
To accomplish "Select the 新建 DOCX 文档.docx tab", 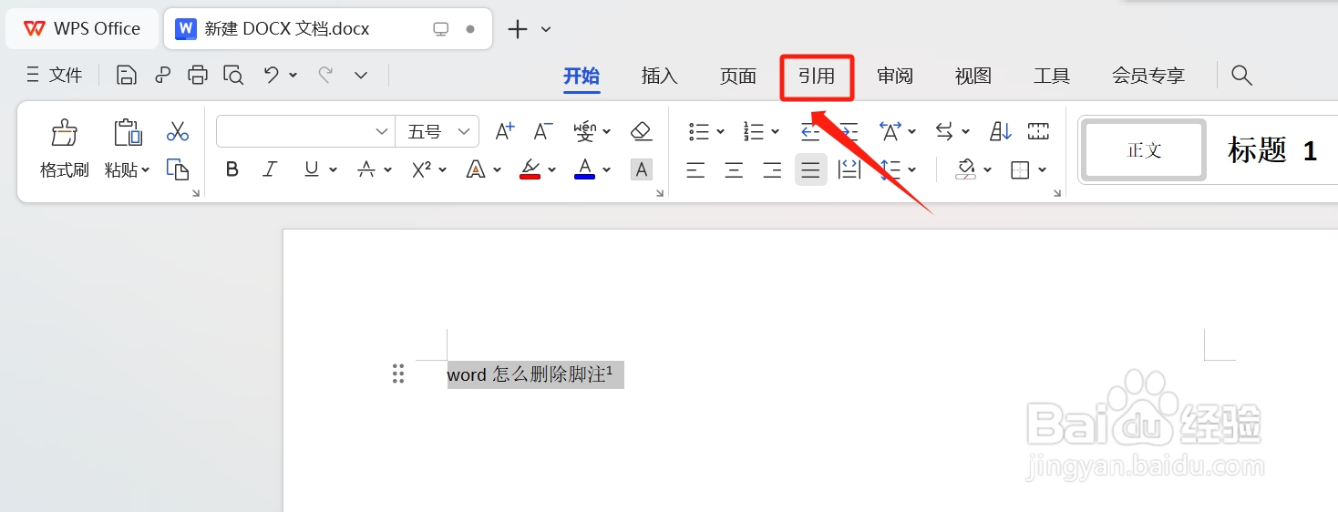I will pyautogui.click(x=328, y=28).
